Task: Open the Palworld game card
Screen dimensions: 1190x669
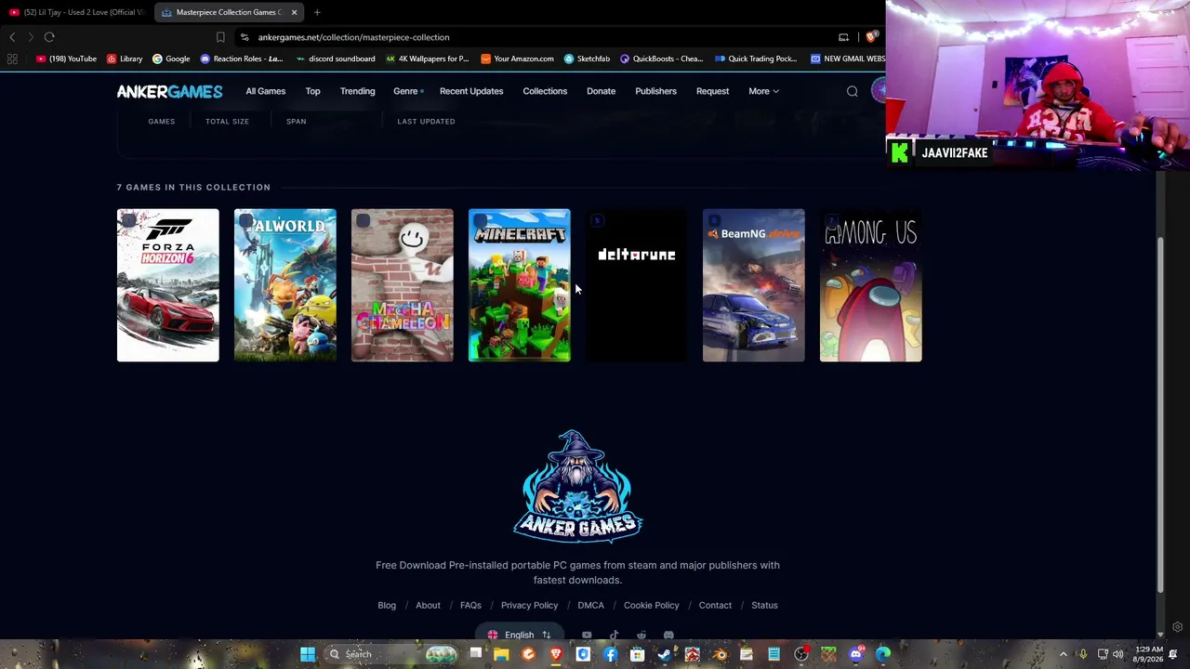Action: 284,285
